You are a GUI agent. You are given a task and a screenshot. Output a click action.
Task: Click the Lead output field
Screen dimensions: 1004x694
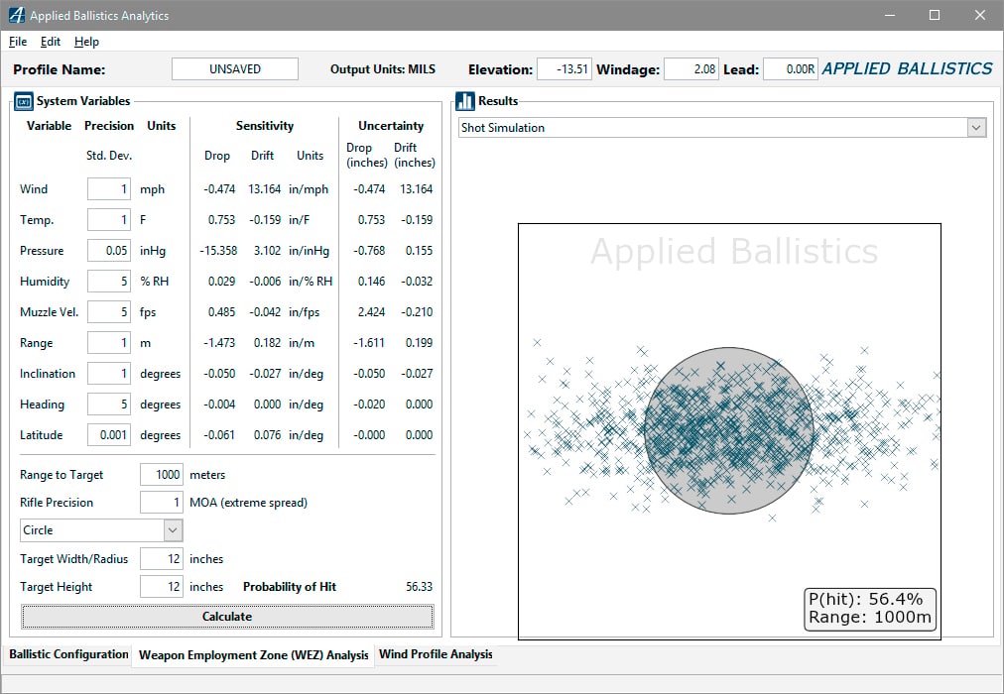point(791,69)
